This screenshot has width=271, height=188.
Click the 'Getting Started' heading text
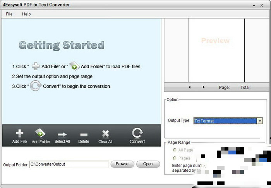(x=62, y=46)
